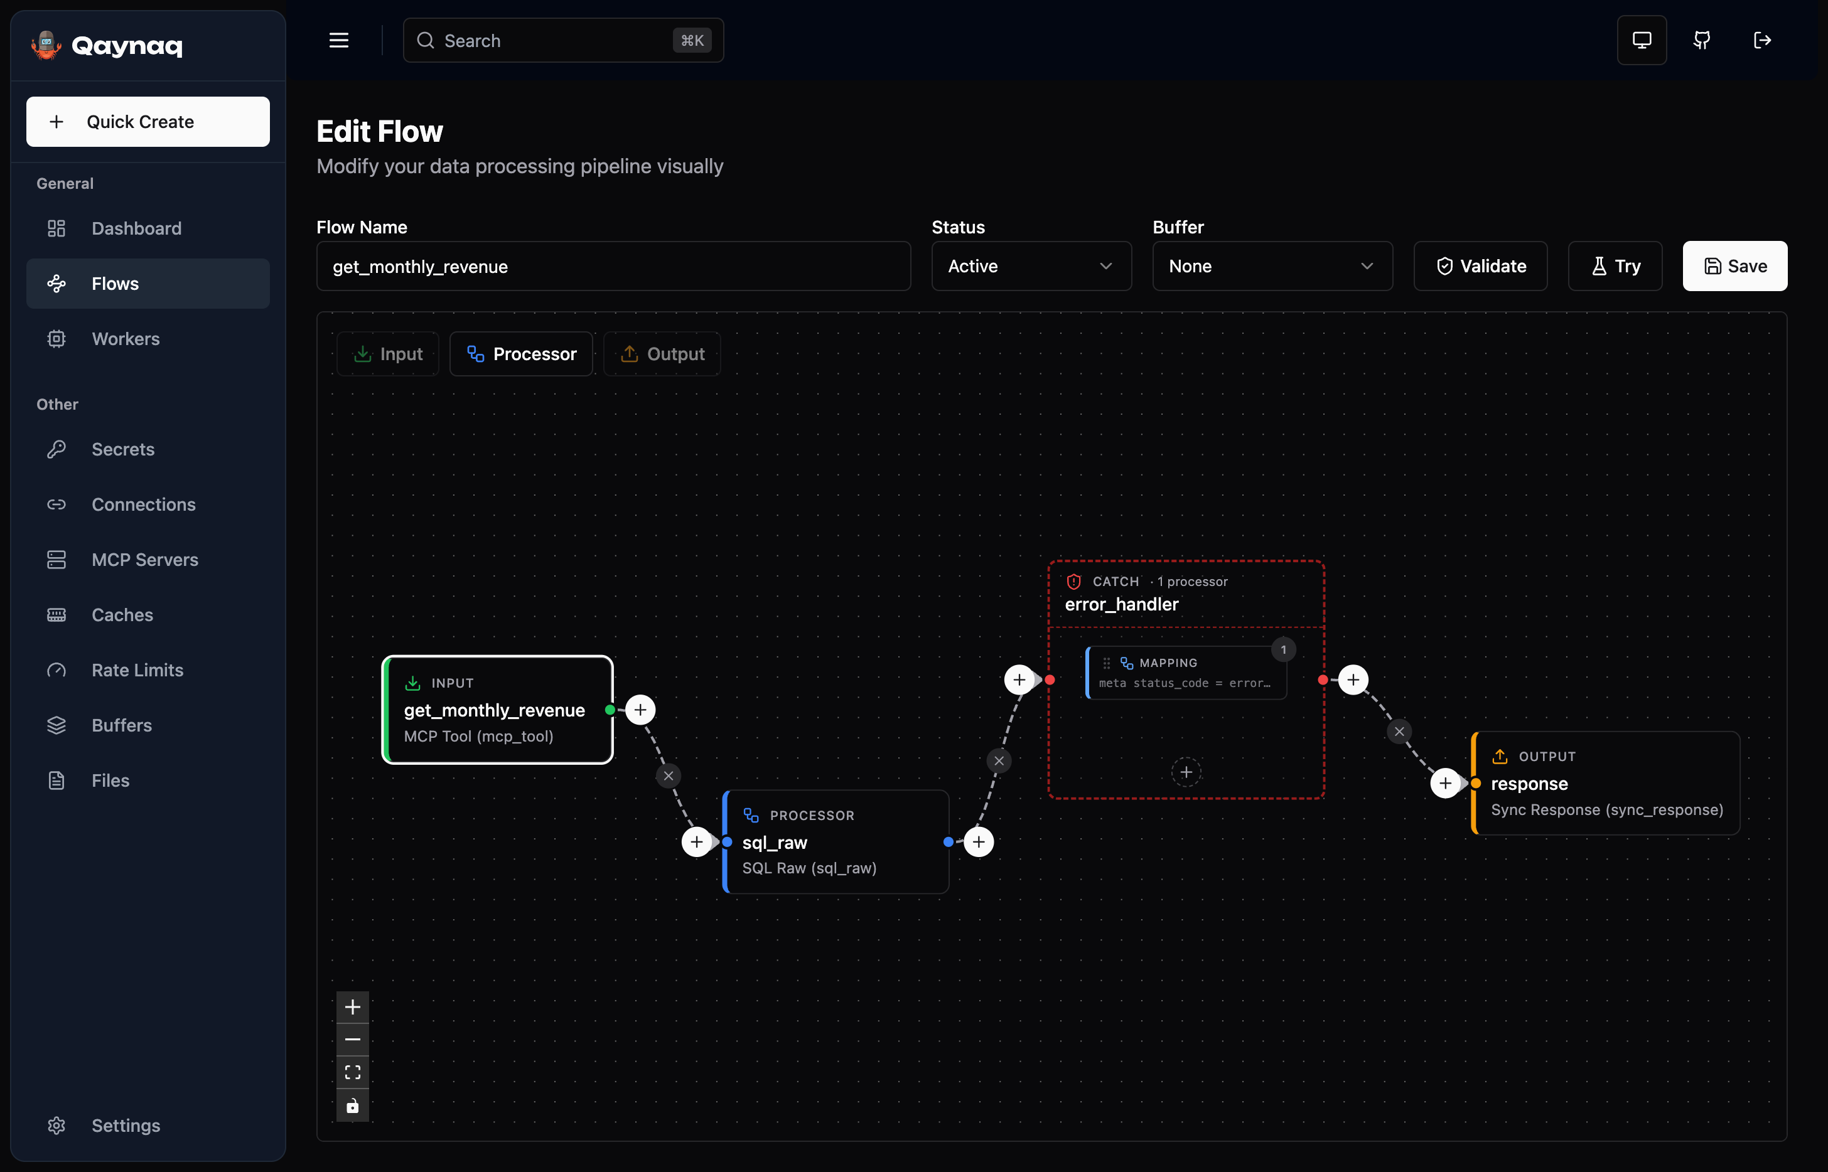Add node before error_handler catch block

point(1019,679)
